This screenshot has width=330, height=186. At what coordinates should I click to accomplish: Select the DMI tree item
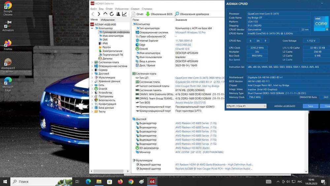click(x=103, y=40)
